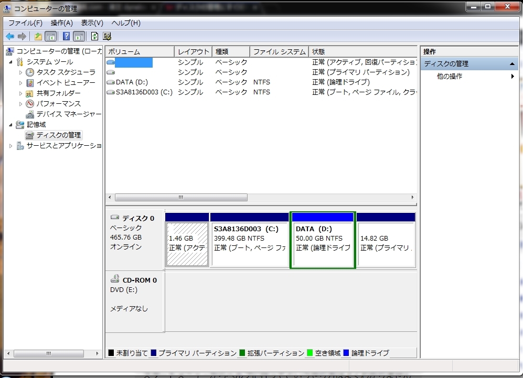Image resolution: width=523 pixels, height=378 pixels.
Task: Click the サービスとアプリケーション icon
Action: click(x=20, y=146)
